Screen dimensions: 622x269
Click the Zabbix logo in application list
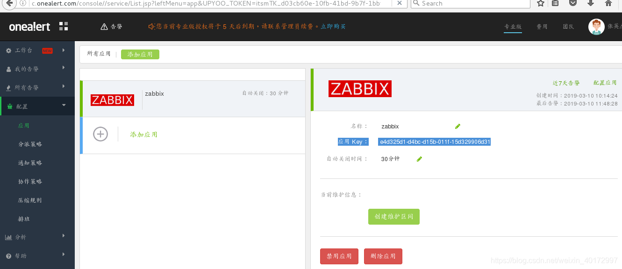coord(112,99)
